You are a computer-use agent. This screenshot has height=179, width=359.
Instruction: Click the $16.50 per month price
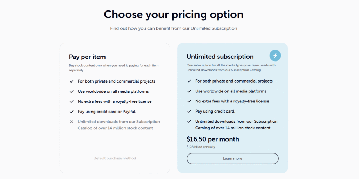tap(213, 139)
